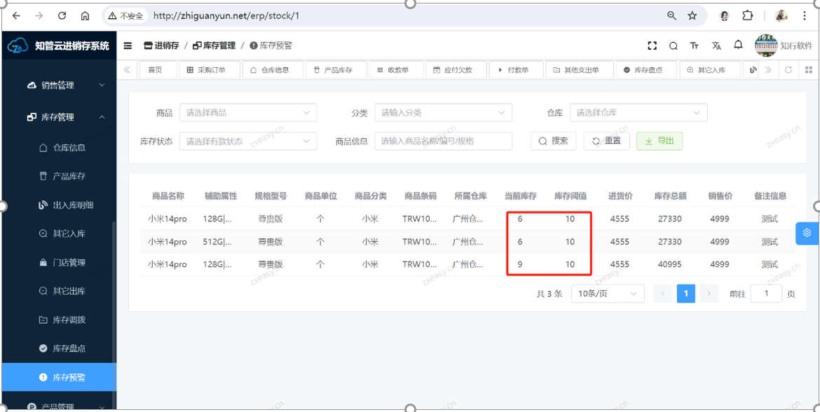Open the header search magnifier icon
Screen dimensions: 820x412
pos(673,46)
